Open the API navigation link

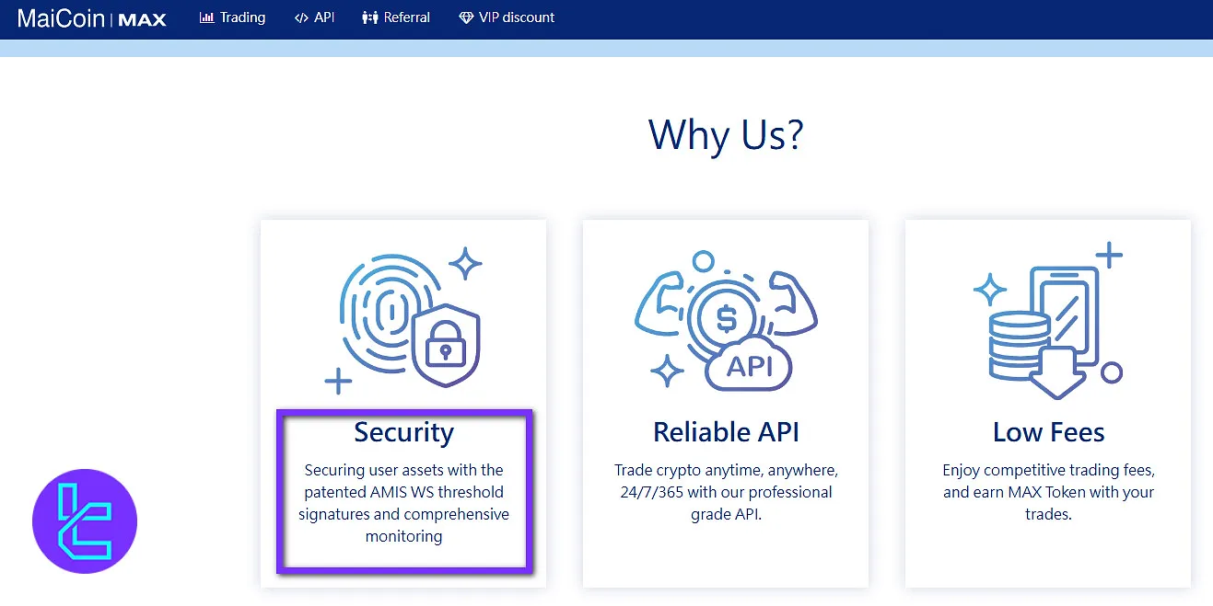(314, 17)
